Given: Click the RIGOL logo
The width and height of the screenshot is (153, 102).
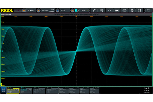Looking at the screenshot, I should pyautogui.click(x=7, y=10).
